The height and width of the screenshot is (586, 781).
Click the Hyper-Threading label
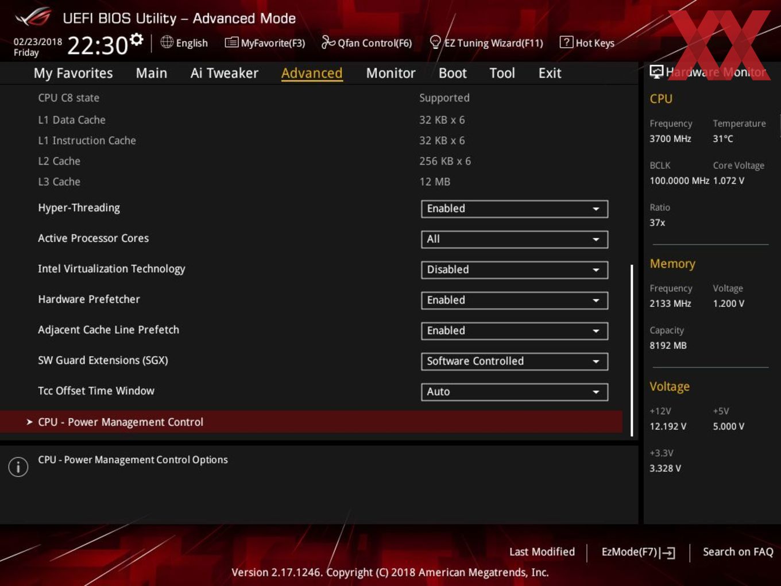[x=79, y=208]
